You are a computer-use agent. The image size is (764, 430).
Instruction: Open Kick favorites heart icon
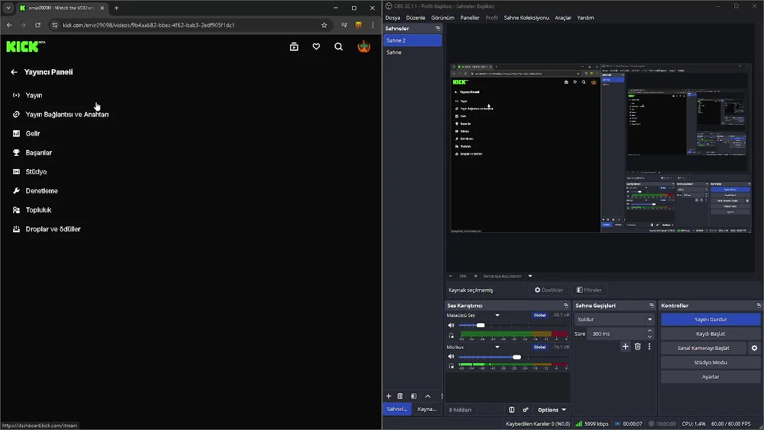pyautogui.click(x=316, y=47)
